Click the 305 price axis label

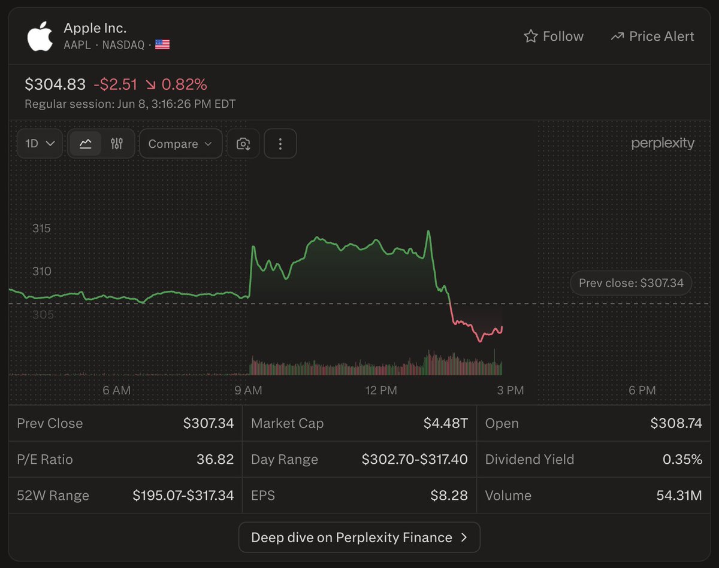click(43, 315)
